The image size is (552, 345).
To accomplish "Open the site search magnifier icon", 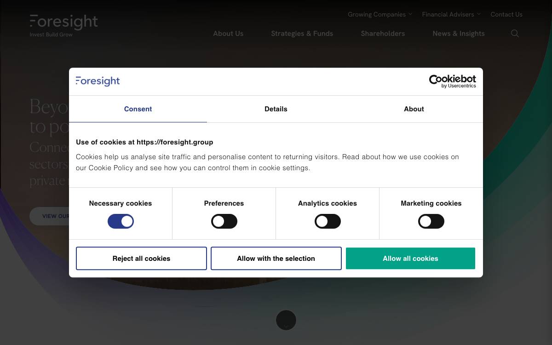I will 515,33.
